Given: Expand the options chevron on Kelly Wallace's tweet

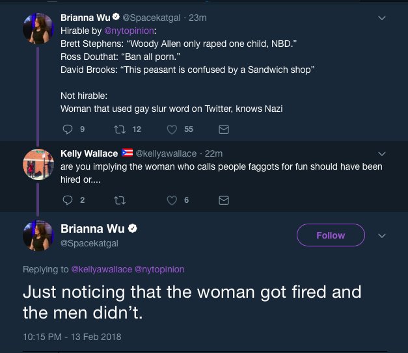Looking at the screenshot, I should click(x=382, y=153).
